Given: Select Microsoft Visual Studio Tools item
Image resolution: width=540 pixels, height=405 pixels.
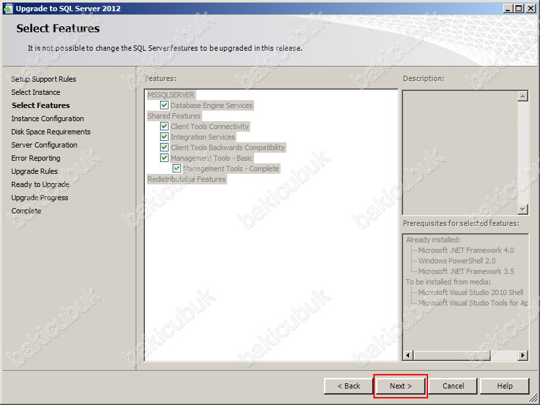Looking at the screenshot, I should point(473,303).
